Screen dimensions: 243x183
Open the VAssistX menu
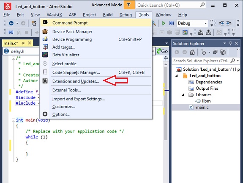54,15
